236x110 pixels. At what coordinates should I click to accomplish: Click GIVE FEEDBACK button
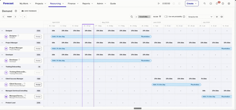pos(29,11)
